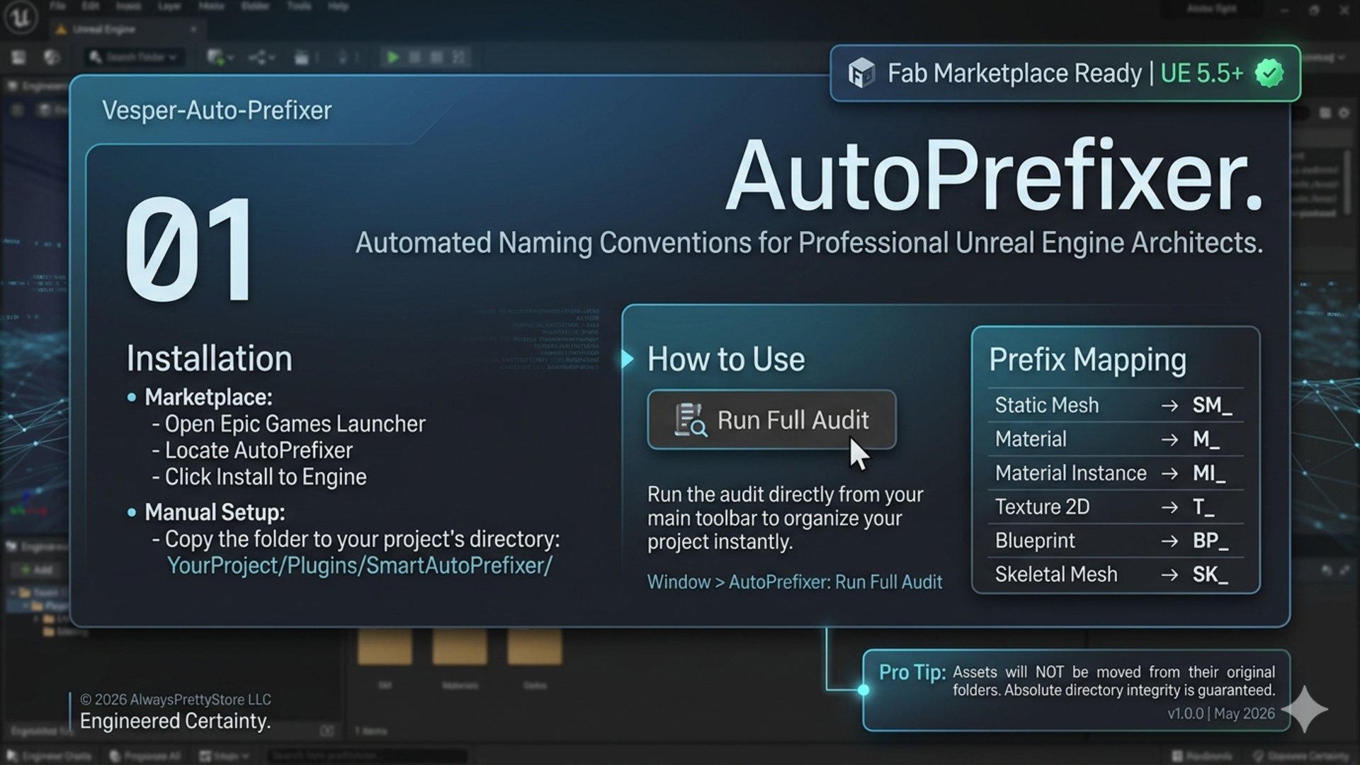Expand the add-content dropdown with green plus
This screenshot has width=1360, height=765.
(x=220, y=57)
